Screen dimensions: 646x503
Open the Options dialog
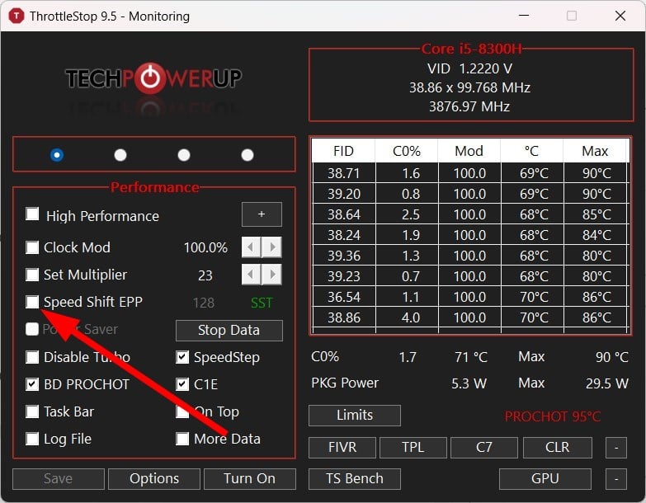154,479
